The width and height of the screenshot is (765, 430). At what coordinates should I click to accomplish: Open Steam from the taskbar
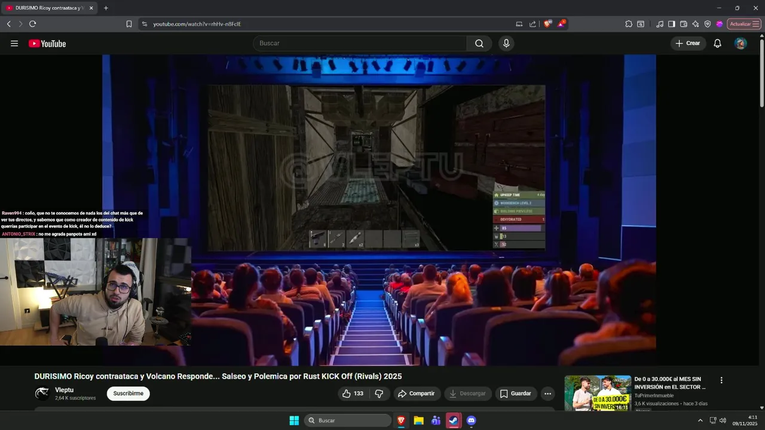click(454, 420)
